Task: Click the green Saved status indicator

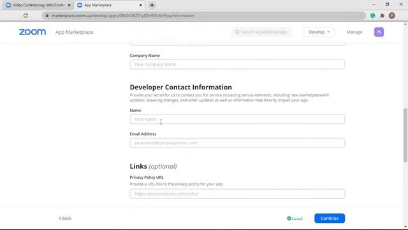Action: [295, 218]
